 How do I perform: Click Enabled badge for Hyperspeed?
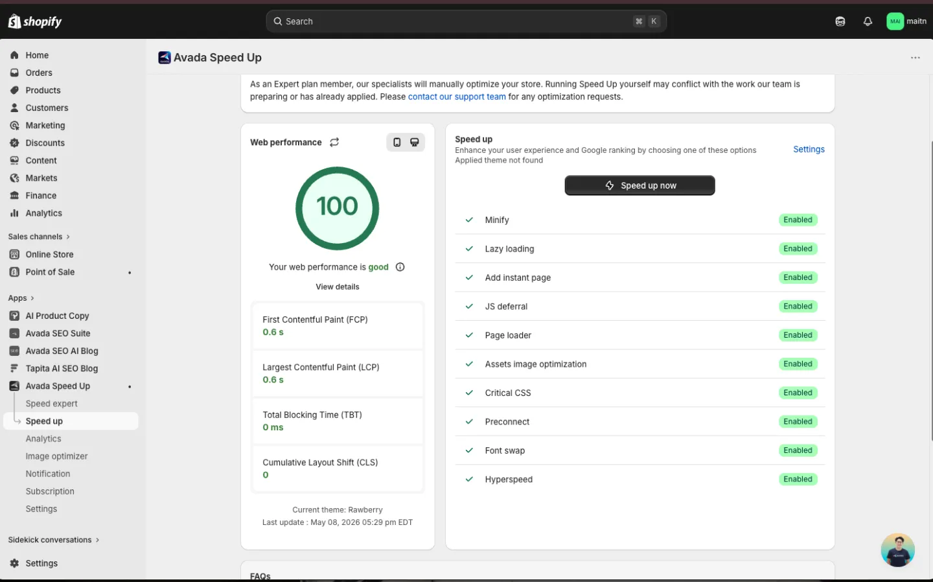798,479
